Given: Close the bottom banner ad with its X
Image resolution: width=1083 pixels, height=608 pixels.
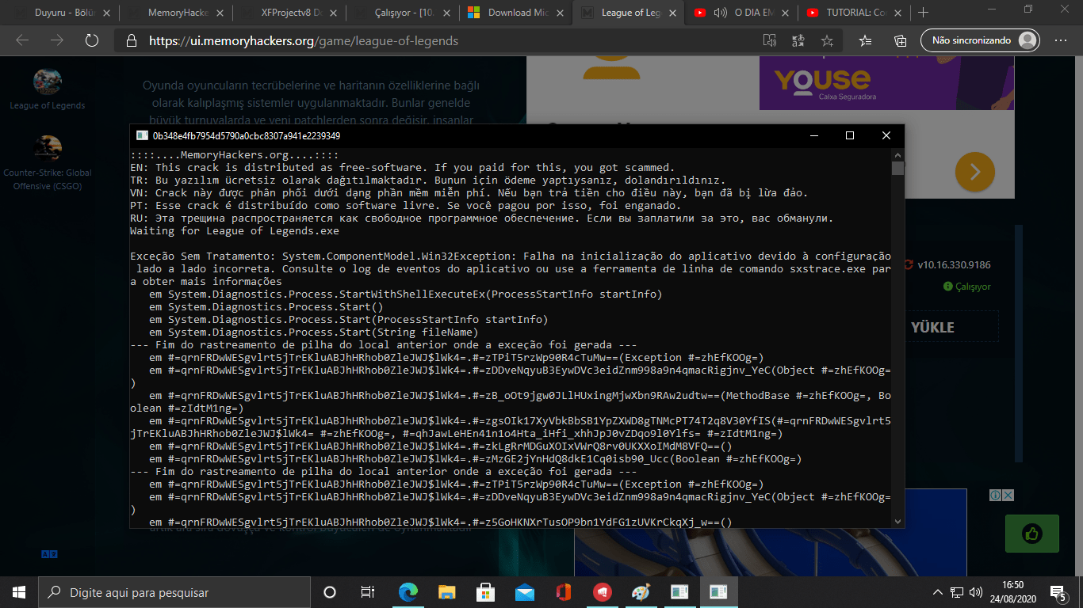Looking at the screenshot, I should click(x=1008, y=496).
